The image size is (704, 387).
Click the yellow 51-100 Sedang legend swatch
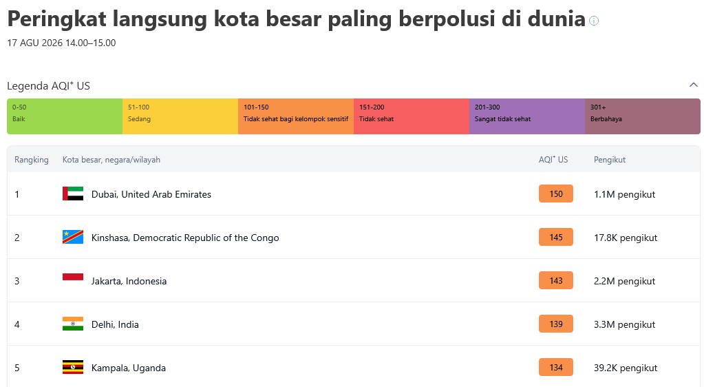180,116
